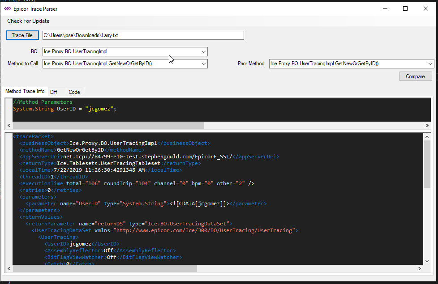The height and width of the screenshot is (284, 438).
Task: Click the AssemblyReflector Off line
Action: (x=110, y=250)
